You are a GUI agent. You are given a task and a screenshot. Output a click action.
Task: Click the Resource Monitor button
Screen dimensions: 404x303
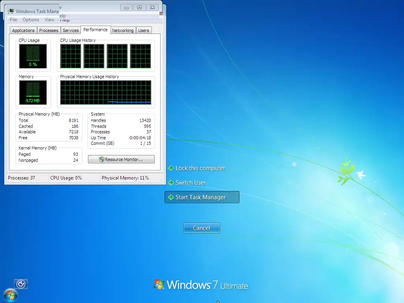click(122, 159)
